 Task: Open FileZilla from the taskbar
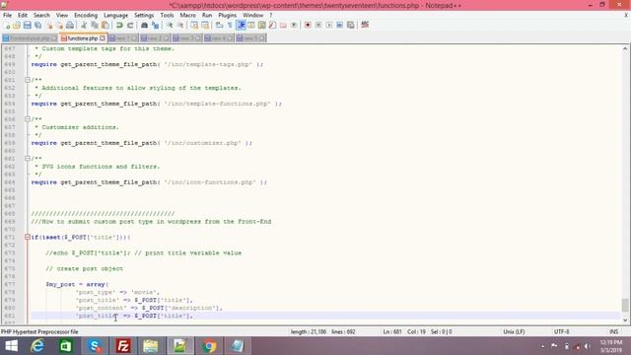[123, 346]
